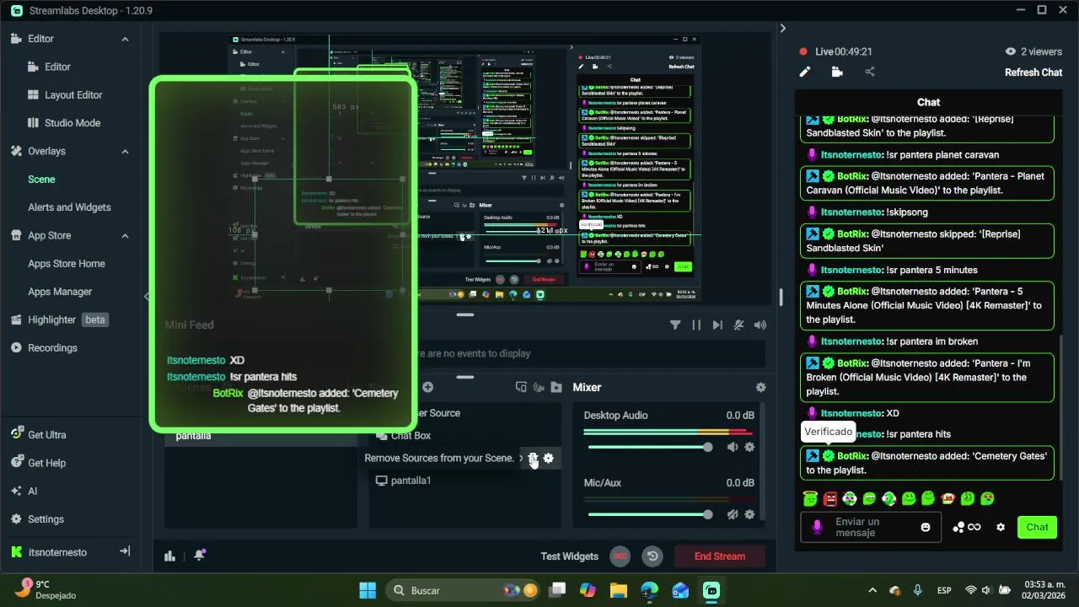Open chat settings gear icon
This screenshot has width=1079, height=607.
(1001, 528)
